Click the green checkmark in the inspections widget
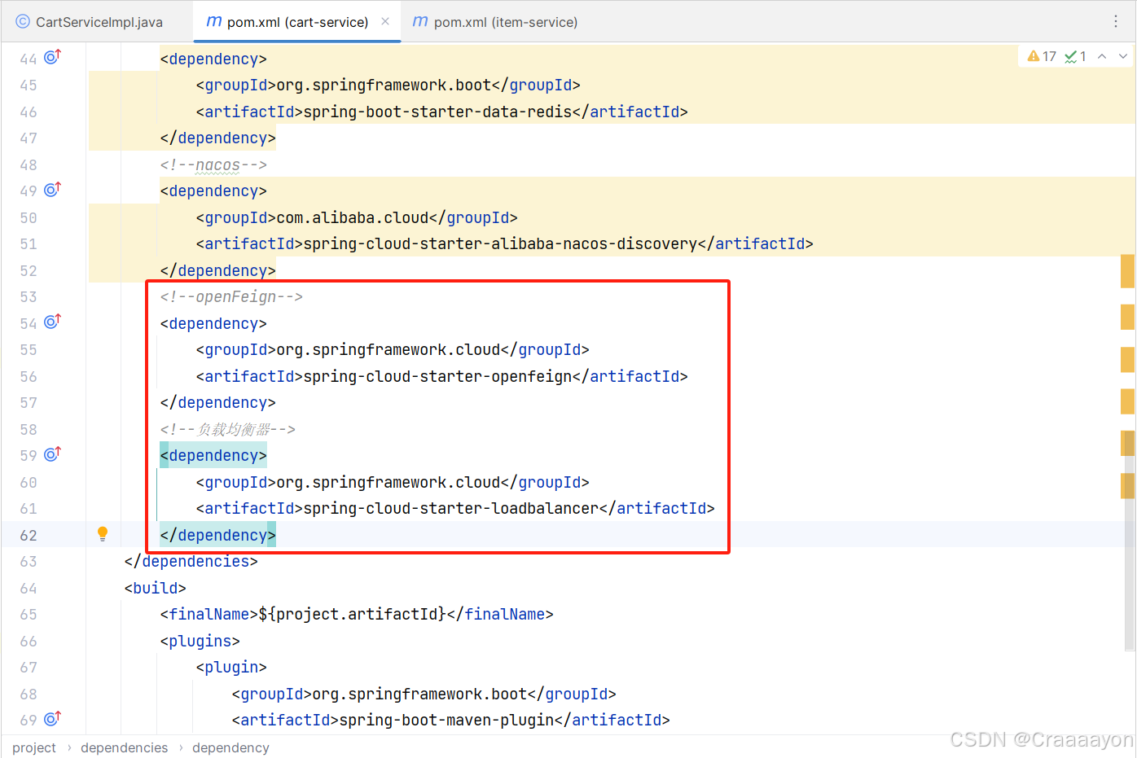The width and height of the screenshot is (1137, 758). tap(1069, 56)
